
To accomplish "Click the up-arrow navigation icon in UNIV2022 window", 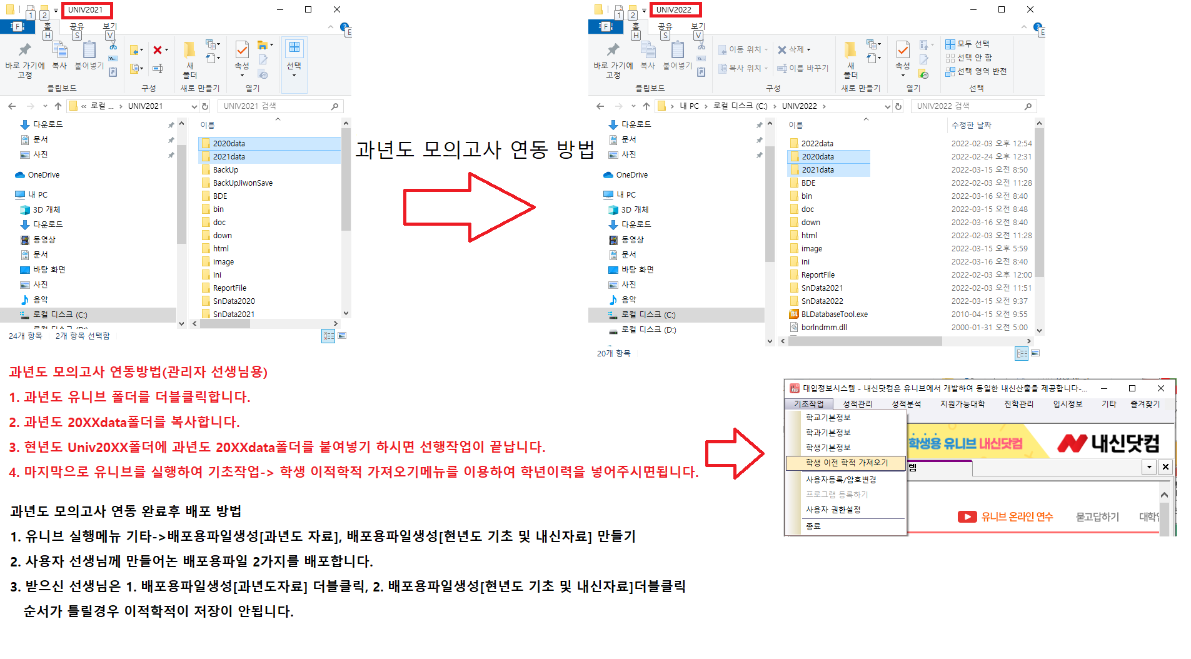I will (x=646, y=106).
